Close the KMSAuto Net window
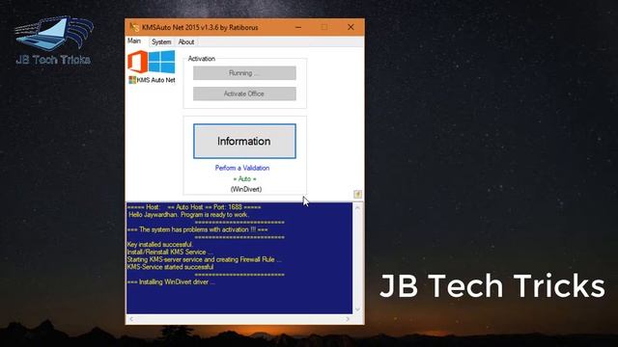 (351, 27)
